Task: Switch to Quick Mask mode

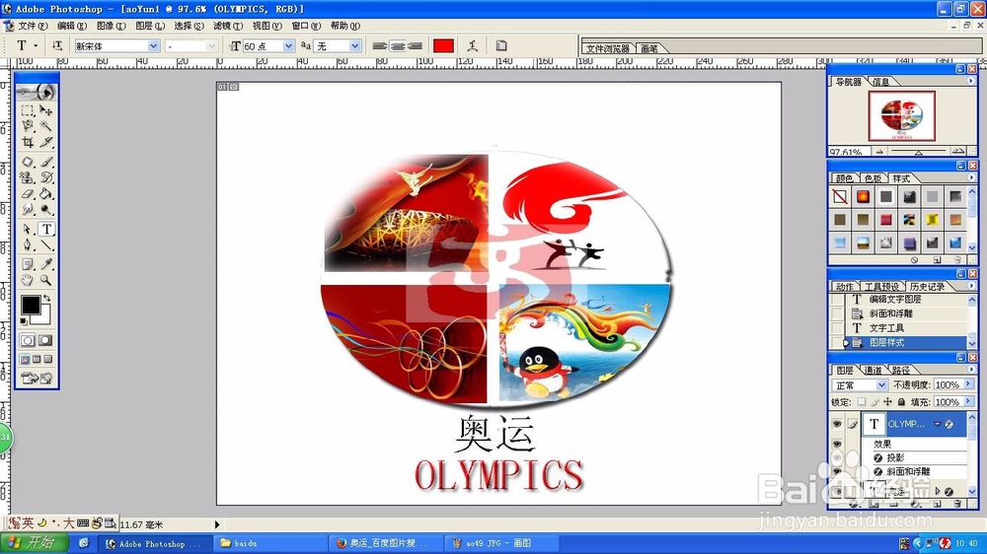Action: (x=45, y=340)
